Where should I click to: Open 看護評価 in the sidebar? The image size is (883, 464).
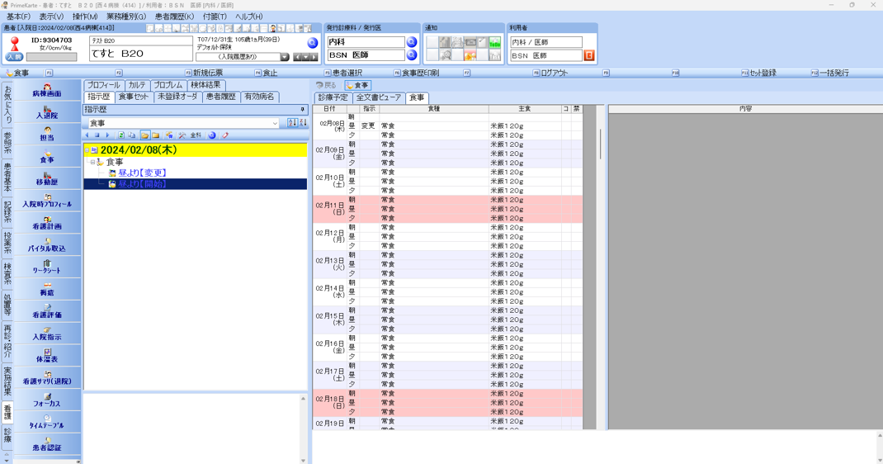(47, 312)
